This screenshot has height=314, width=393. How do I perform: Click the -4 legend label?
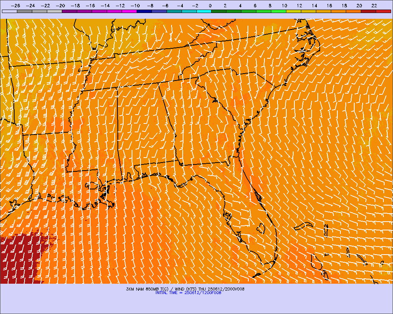tap(180, 6)
